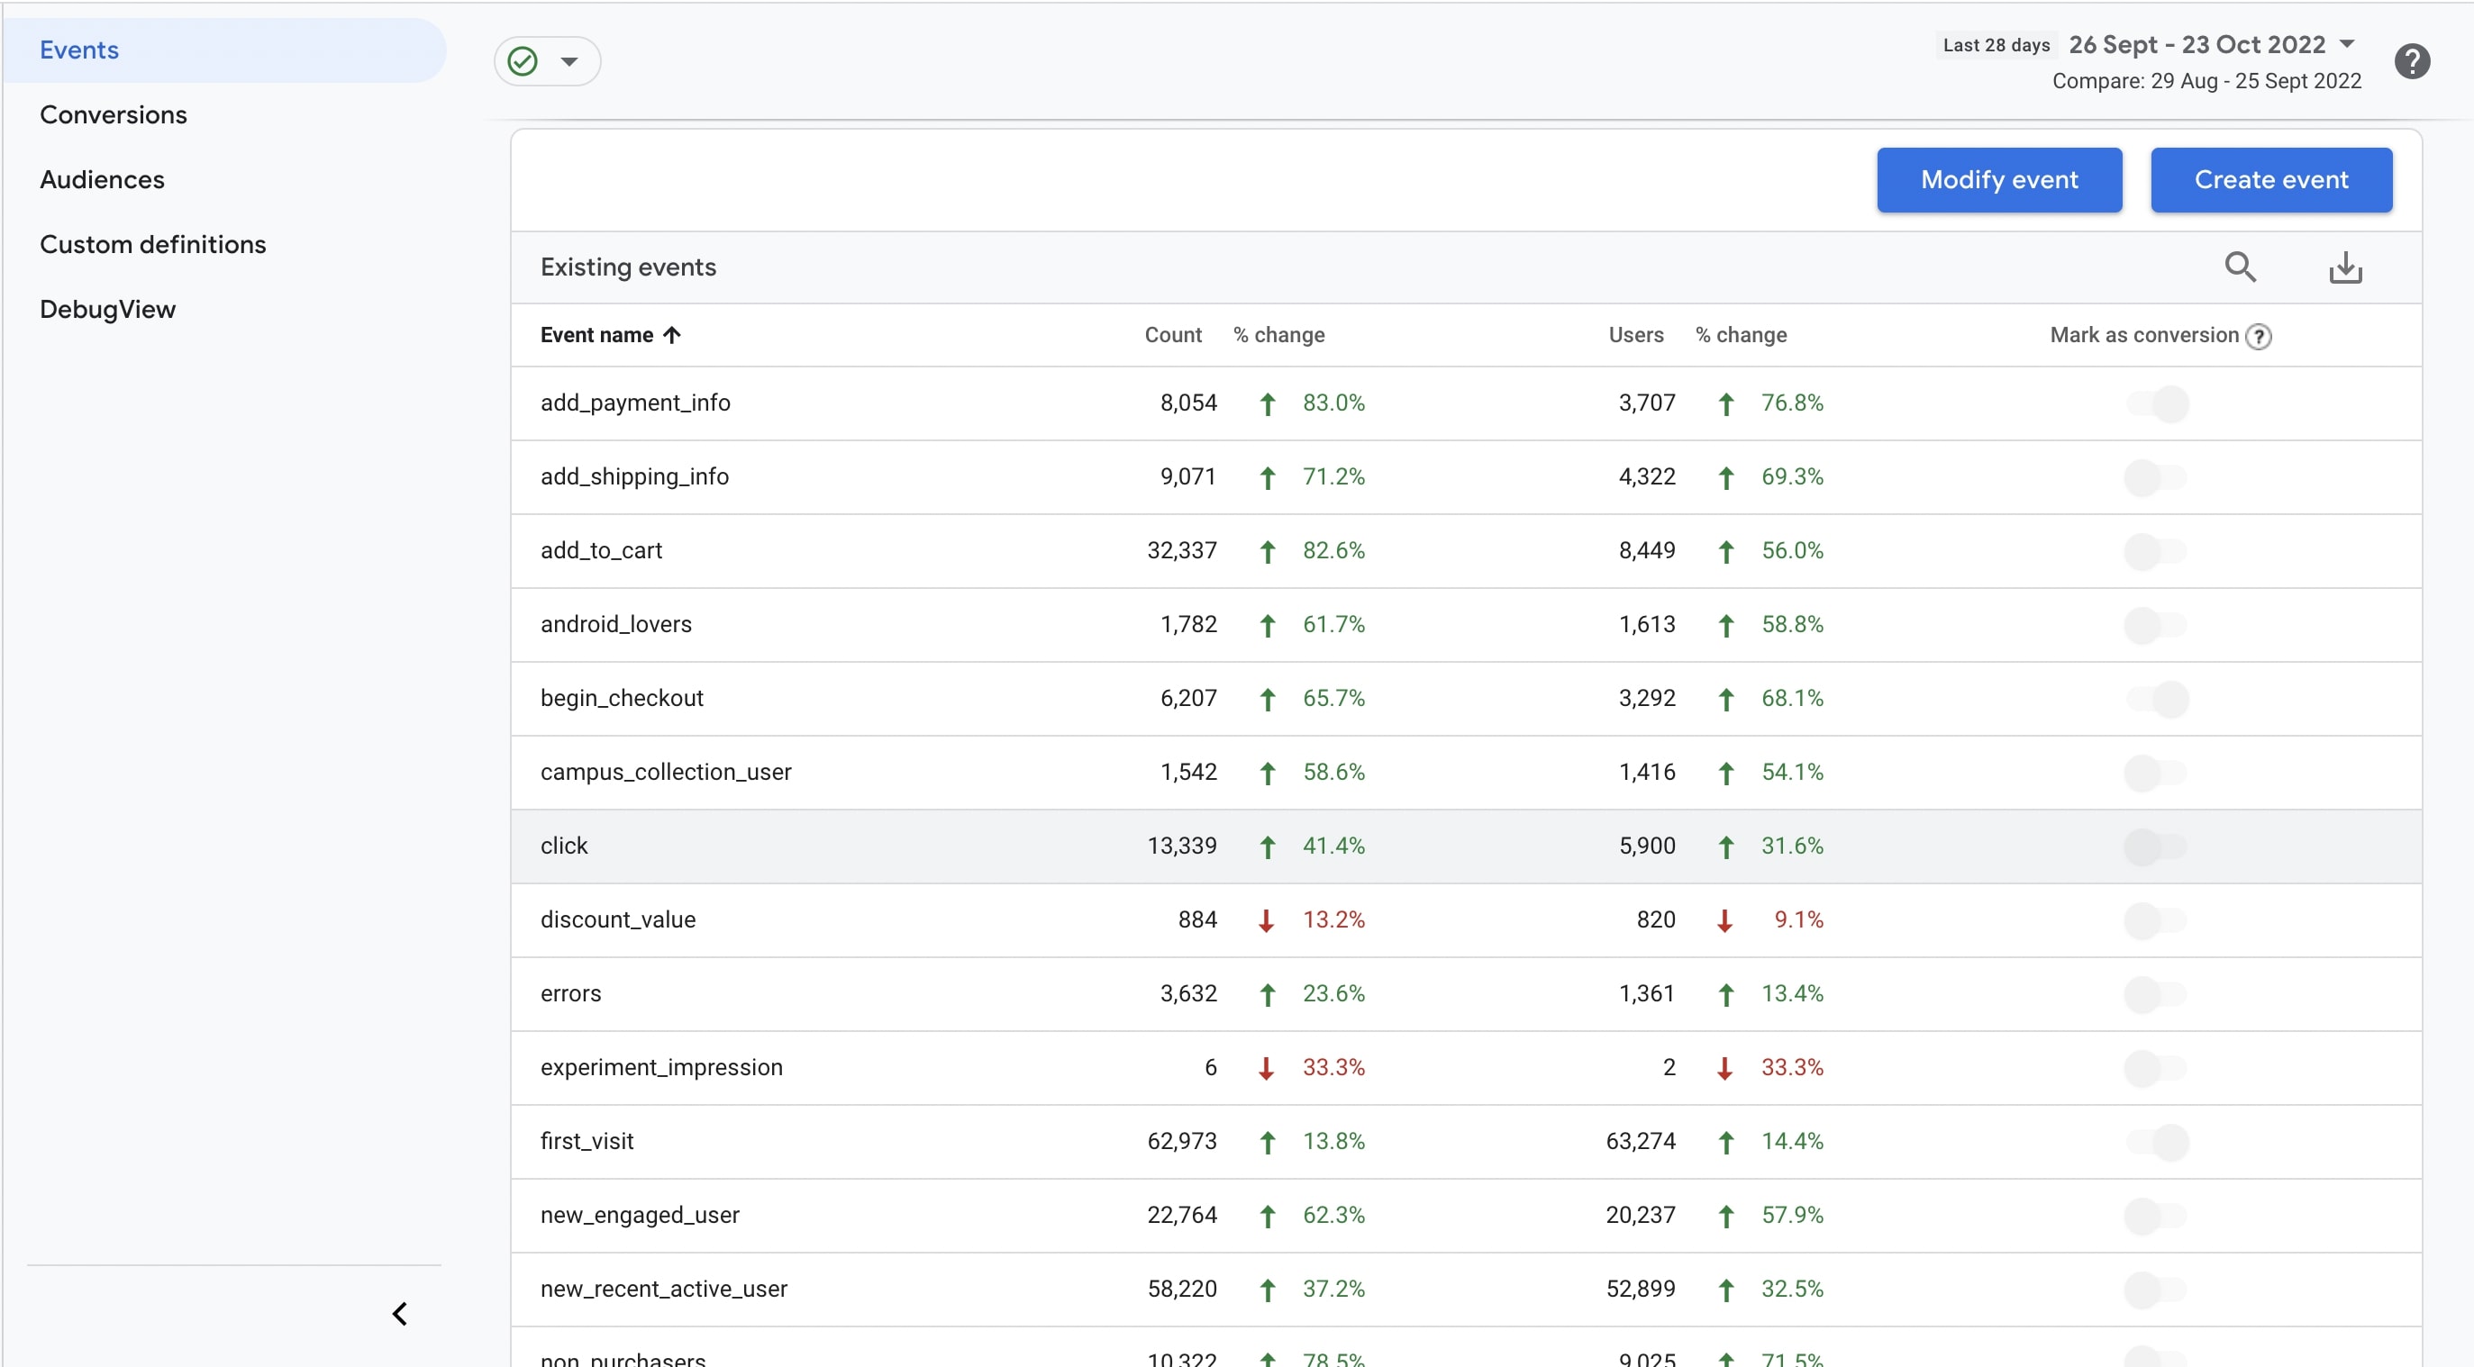This screenshot has width=2474, height=1367.
Task: Open Audiences in the sidebar
Action: pyautogui.click(x=102, y=179)
